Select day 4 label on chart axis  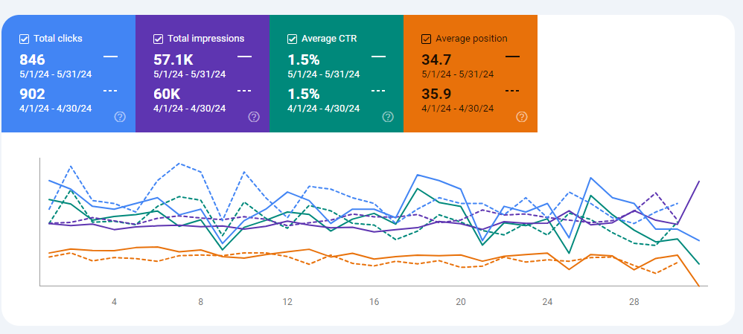[x=114, y=302]
